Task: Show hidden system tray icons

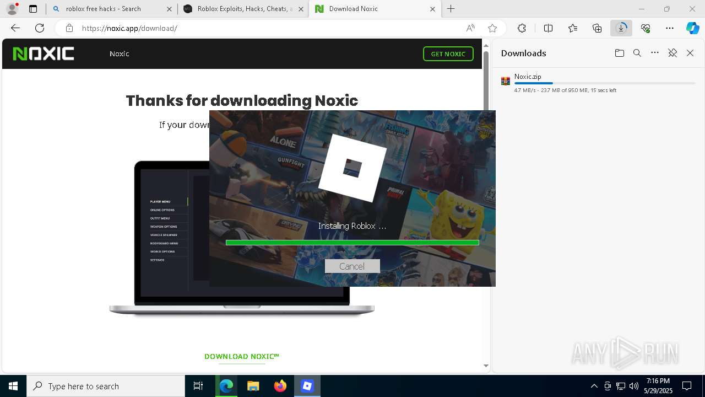Action: tap(594, 386)
